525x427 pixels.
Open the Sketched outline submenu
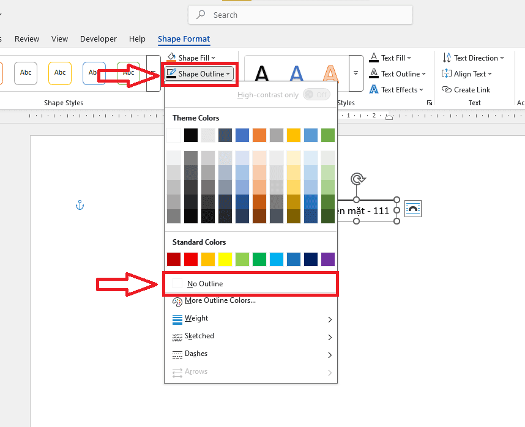251,336
